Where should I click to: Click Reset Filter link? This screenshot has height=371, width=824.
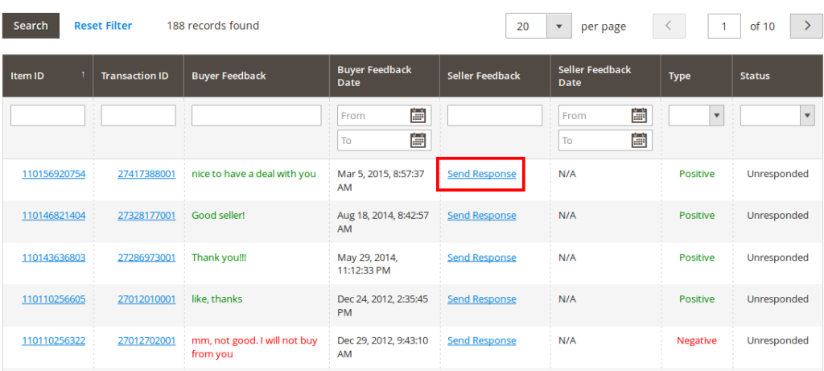[x=103, y=26]
